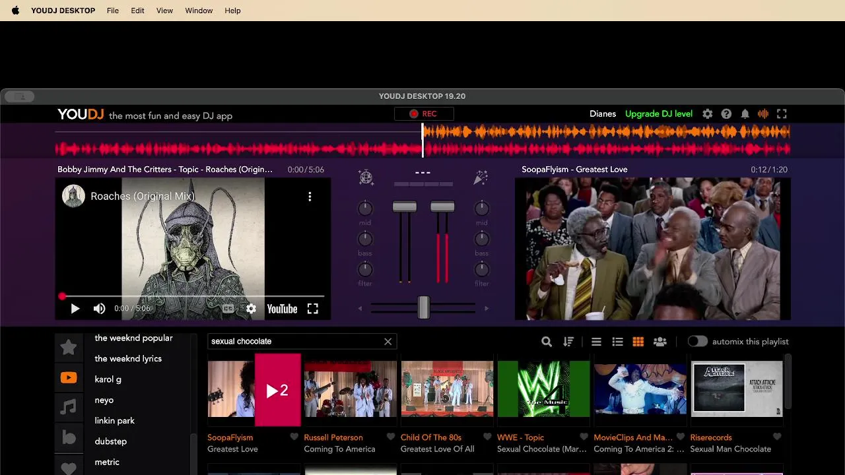Adjust the right deck filter knob
845x475 pixels.
[482, 269]
